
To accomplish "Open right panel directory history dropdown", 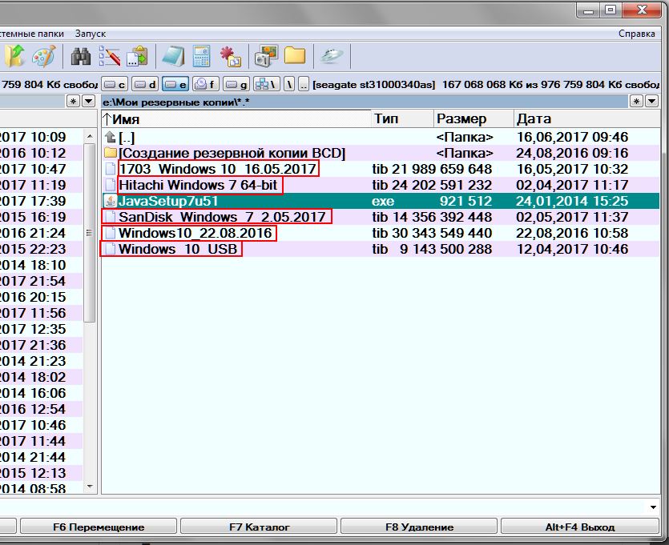I will pyautogui.click(x=651, y=102).
